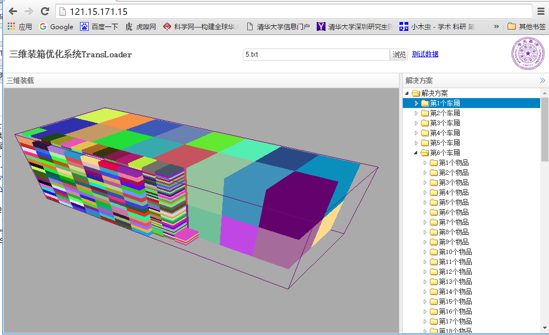Click the solution tree vertical scrollbar
Viewport: 549px width, 335px height.
click(545, 129)
